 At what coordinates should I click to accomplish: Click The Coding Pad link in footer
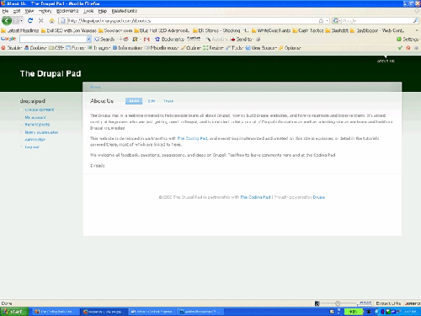tap(255, 197)
